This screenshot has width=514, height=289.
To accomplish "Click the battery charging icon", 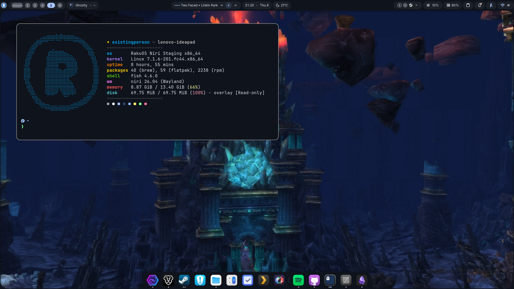I will coord(491,5).
